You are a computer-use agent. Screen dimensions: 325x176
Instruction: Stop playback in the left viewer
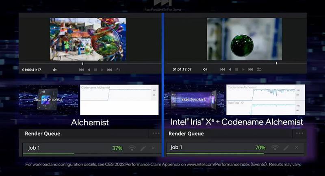point(95,70)
